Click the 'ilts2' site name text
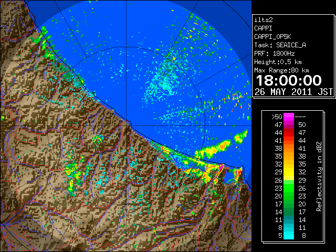This screenshot has width=336, height=252. click(x=264, y=20)
